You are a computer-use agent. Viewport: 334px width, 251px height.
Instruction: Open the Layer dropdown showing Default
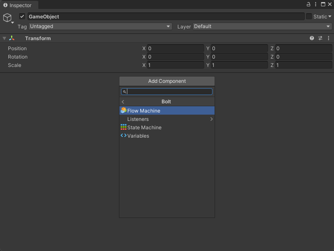(262, 26)
